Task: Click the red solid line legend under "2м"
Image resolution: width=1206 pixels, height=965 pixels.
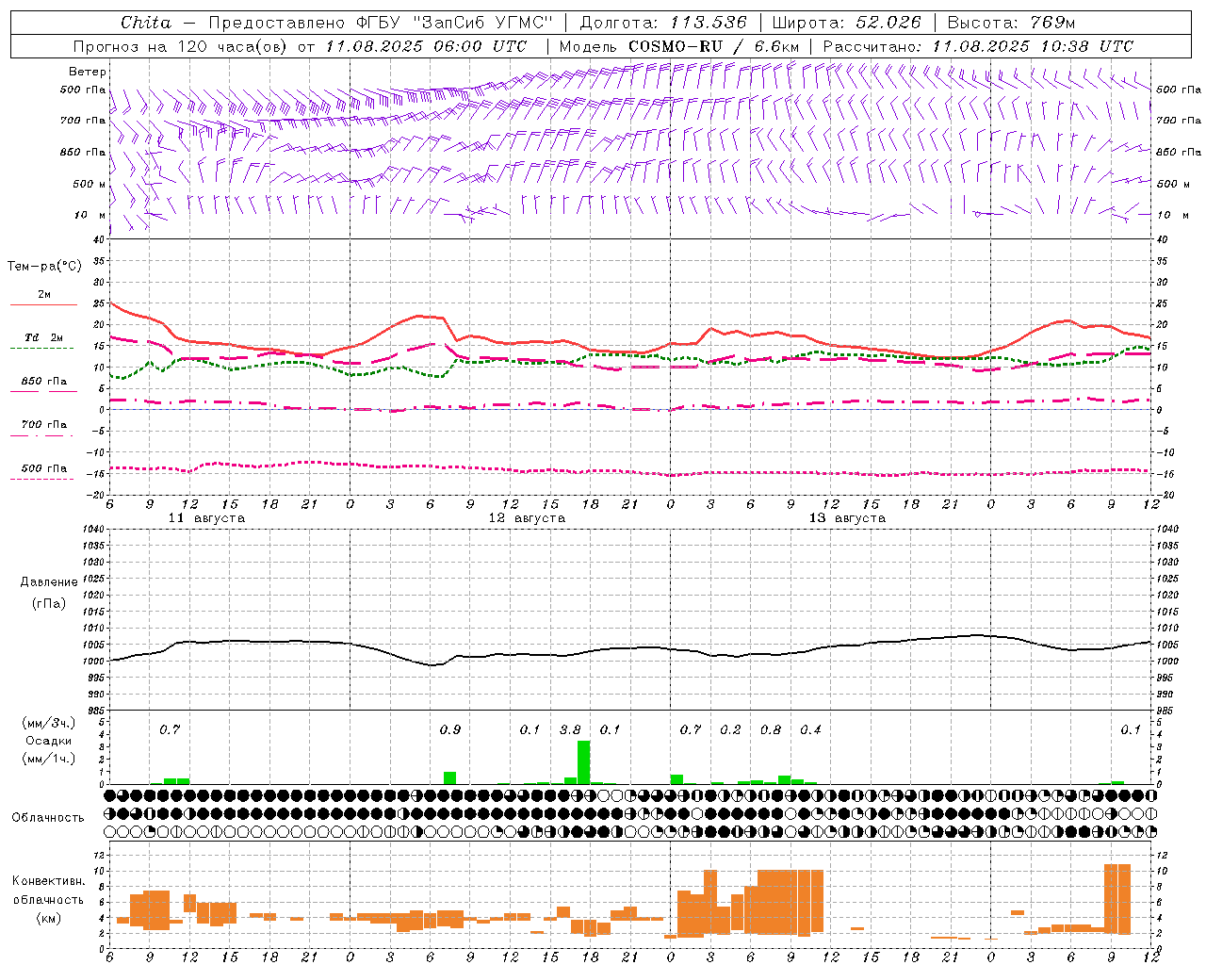Action: click(43, 305)
